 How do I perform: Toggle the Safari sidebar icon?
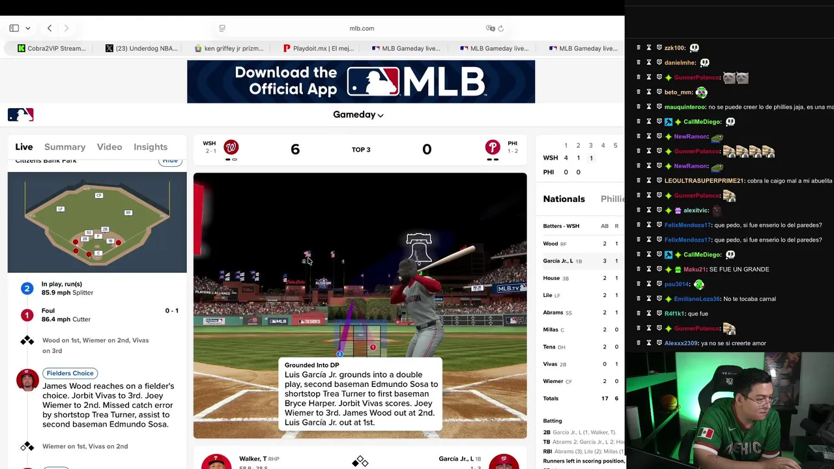(14, 28)
